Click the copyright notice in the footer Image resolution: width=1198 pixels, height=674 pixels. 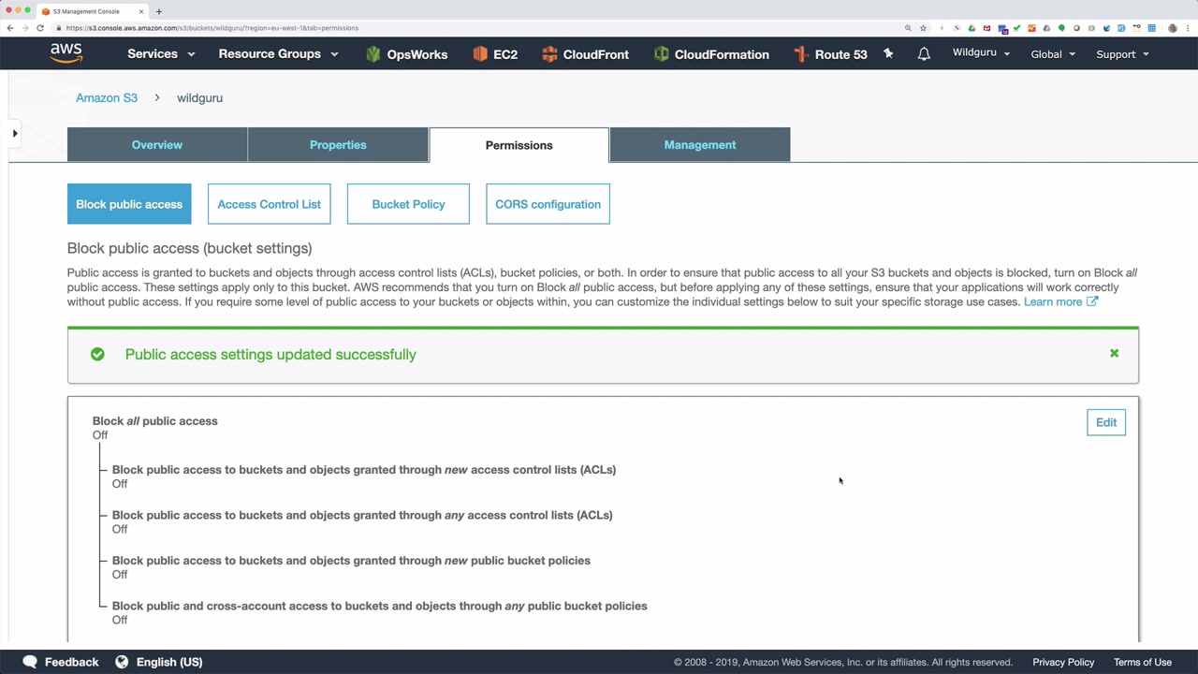click(843, 662)
